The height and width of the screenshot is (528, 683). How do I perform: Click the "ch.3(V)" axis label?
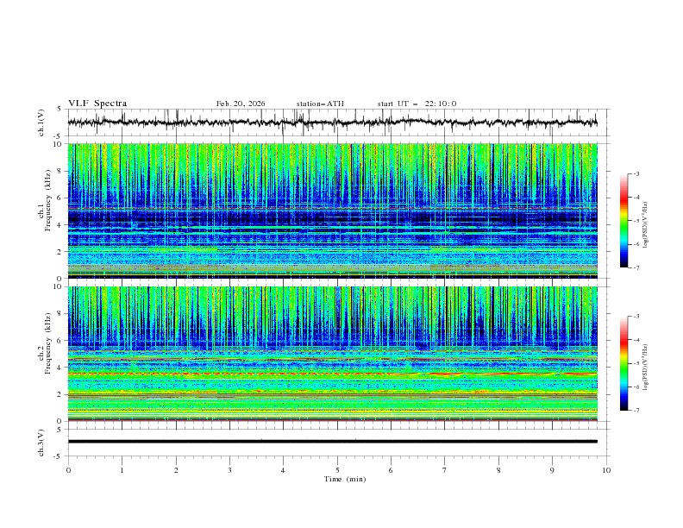pos(41,443)
